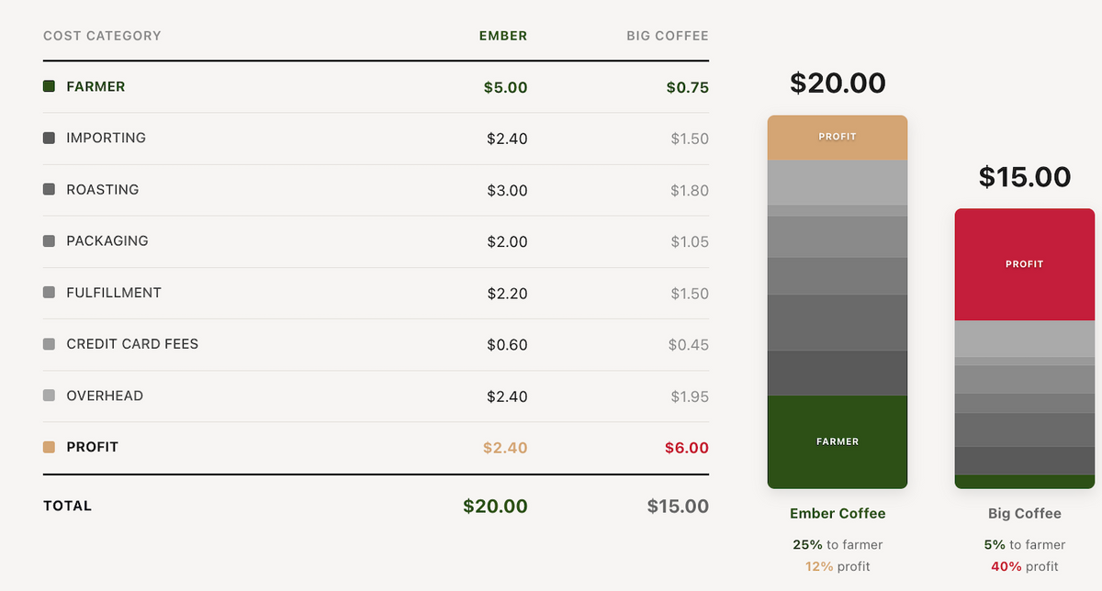Screen dimensions: 1102x591
Task: Click the Ember Coffee label below chart
Action: pos(838,514)
